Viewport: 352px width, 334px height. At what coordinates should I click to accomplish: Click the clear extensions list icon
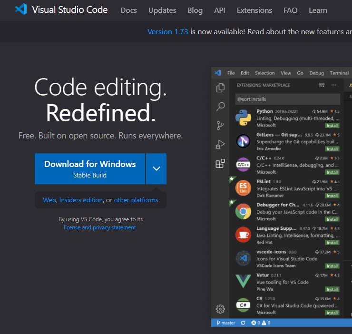coord(322,85)
